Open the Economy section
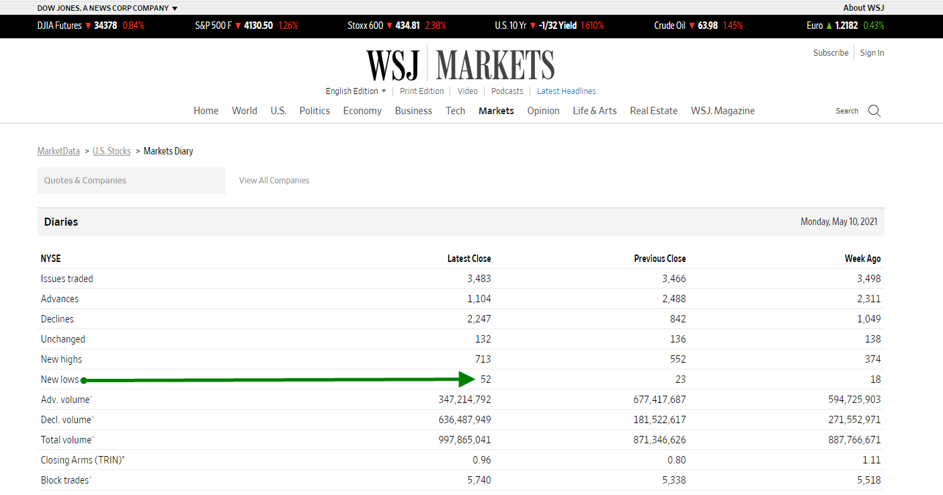 (362, 111)
